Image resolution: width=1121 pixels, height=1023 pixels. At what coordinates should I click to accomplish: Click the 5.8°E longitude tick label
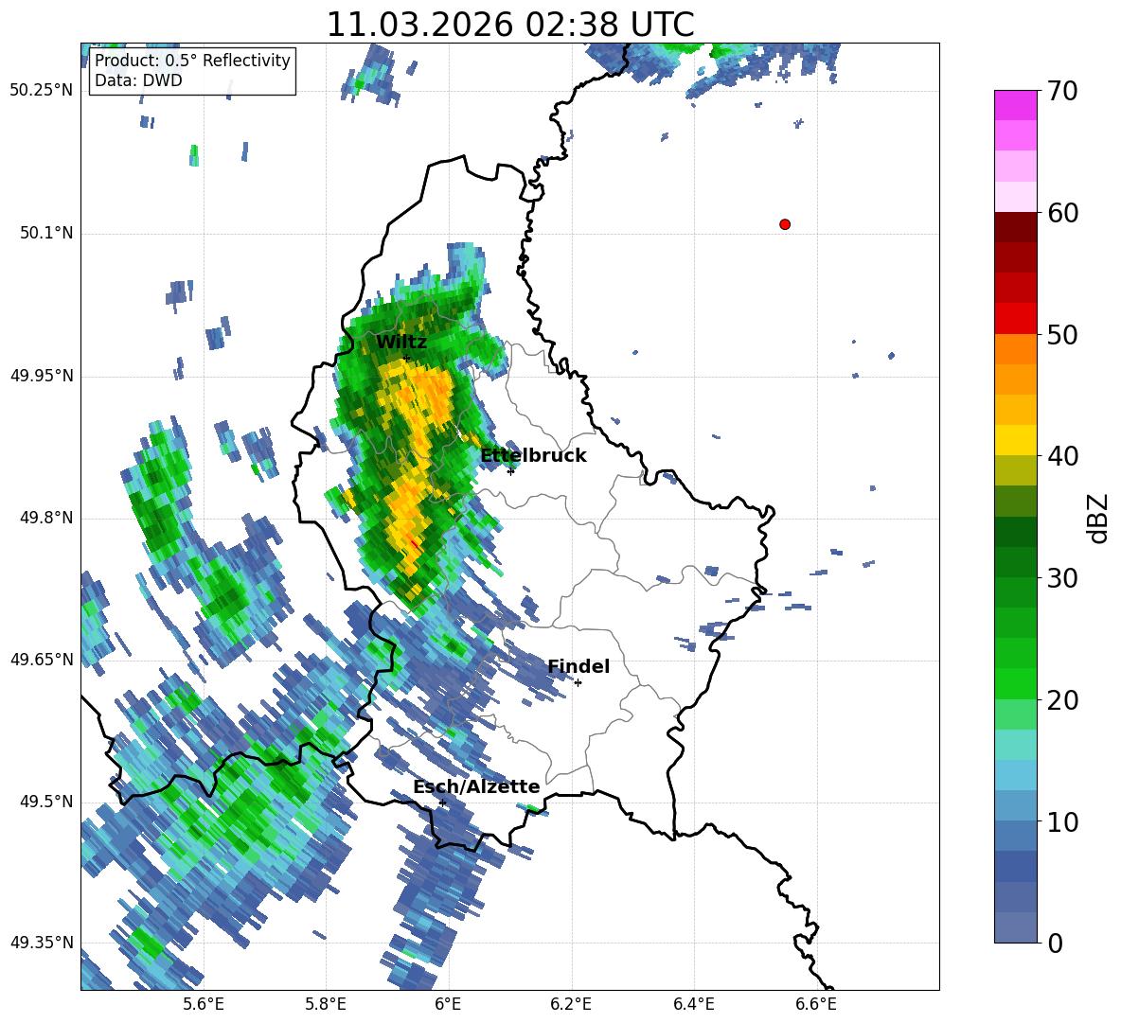pyautogui.click(x=326, y=1004)
